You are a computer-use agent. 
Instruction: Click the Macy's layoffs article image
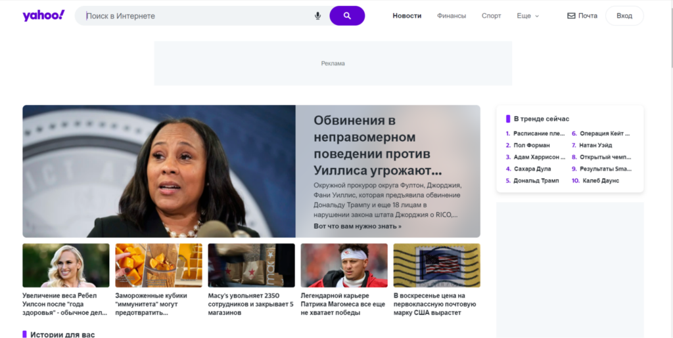(251, 265)
